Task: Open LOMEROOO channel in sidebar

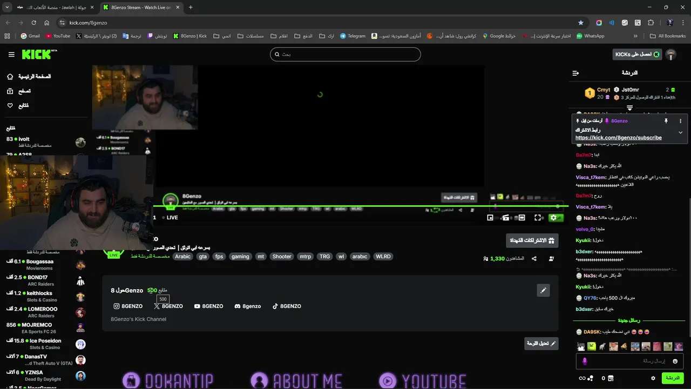Action: point(46,312)
